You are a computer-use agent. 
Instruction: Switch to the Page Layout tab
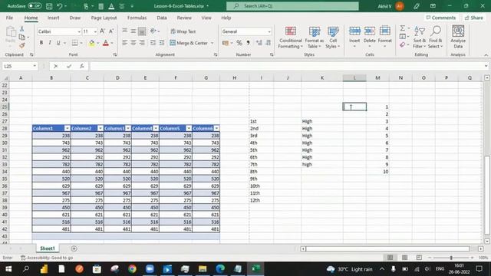[x=104, y=18]
